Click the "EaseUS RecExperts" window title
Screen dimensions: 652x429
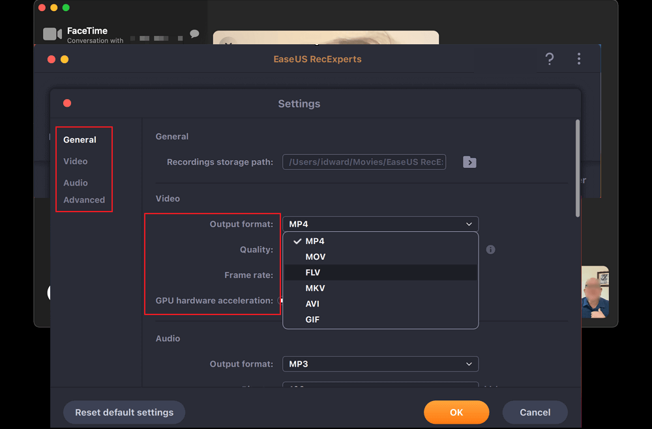pyautogui.click(x=318, y=59)
